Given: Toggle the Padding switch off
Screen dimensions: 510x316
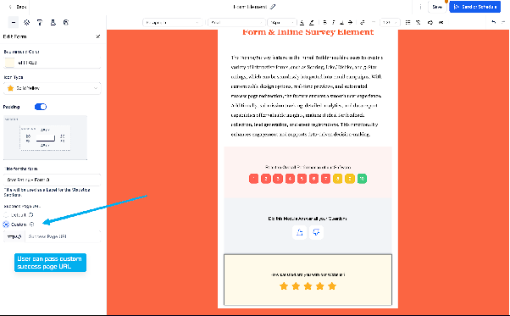Looking at the screenshot, I should [x=41, y=107].
